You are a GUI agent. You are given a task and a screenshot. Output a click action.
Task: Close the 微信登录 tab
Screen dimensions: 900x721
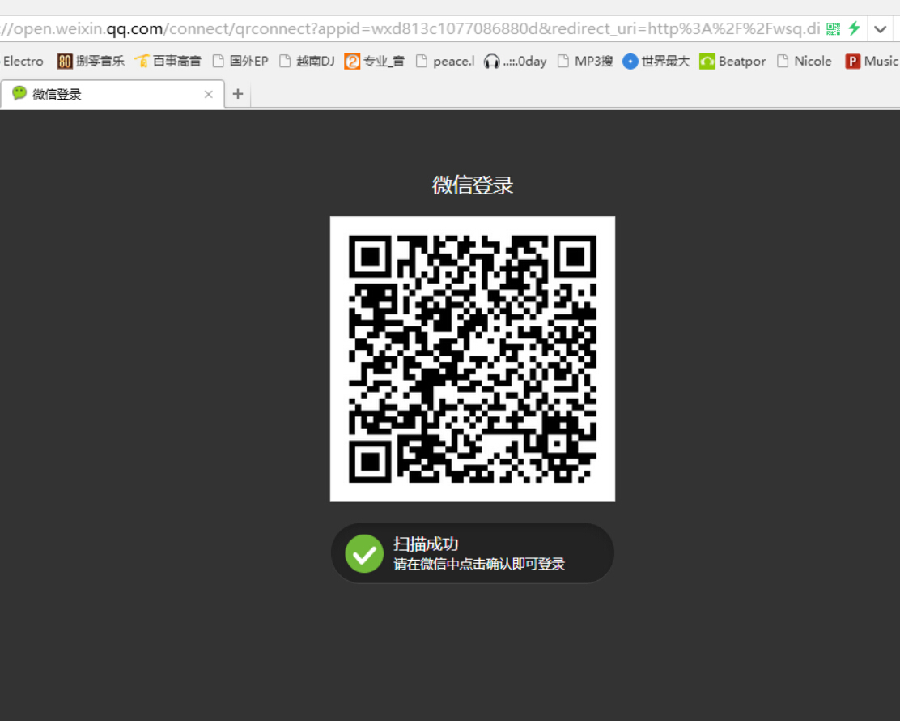pyautogui.click(x=208, y=94)
